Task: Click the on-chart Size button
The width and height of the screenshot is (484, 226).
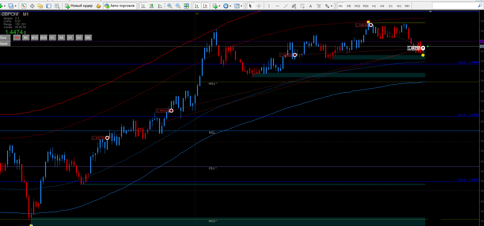Action: pos(5,38)
